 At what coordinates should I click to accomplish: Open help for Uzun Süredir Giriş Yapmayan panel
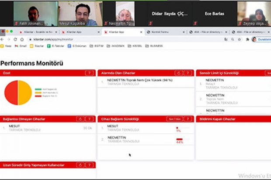pos(89,165)
